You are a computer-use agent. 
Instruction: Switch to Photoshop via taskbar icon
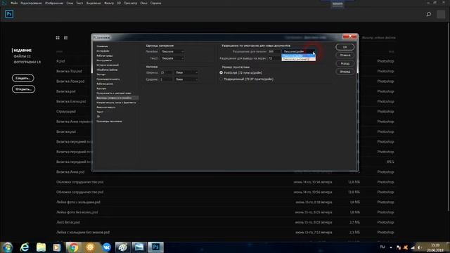(156, 247)
